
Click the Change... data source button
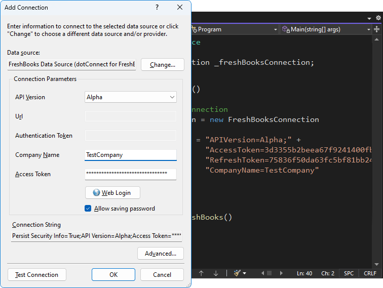pos(163,65)
